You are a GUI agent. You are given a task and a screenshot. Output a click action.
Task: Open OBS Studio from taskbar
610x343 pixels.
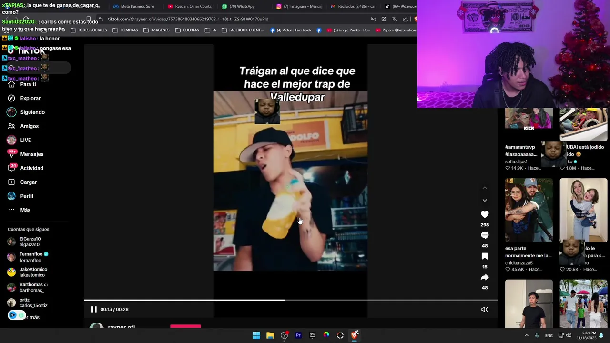(284, 335)
